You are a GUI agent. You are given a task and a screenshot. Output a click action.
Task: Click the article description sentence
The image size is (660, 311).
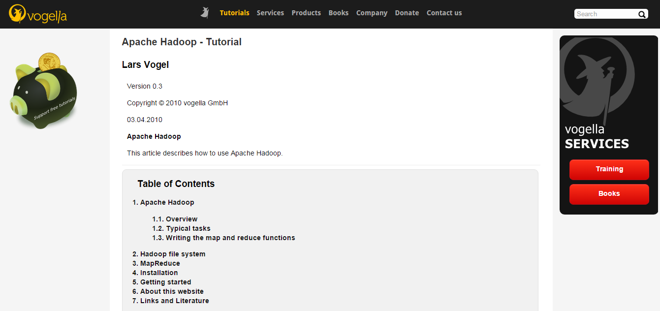(205, 153)
